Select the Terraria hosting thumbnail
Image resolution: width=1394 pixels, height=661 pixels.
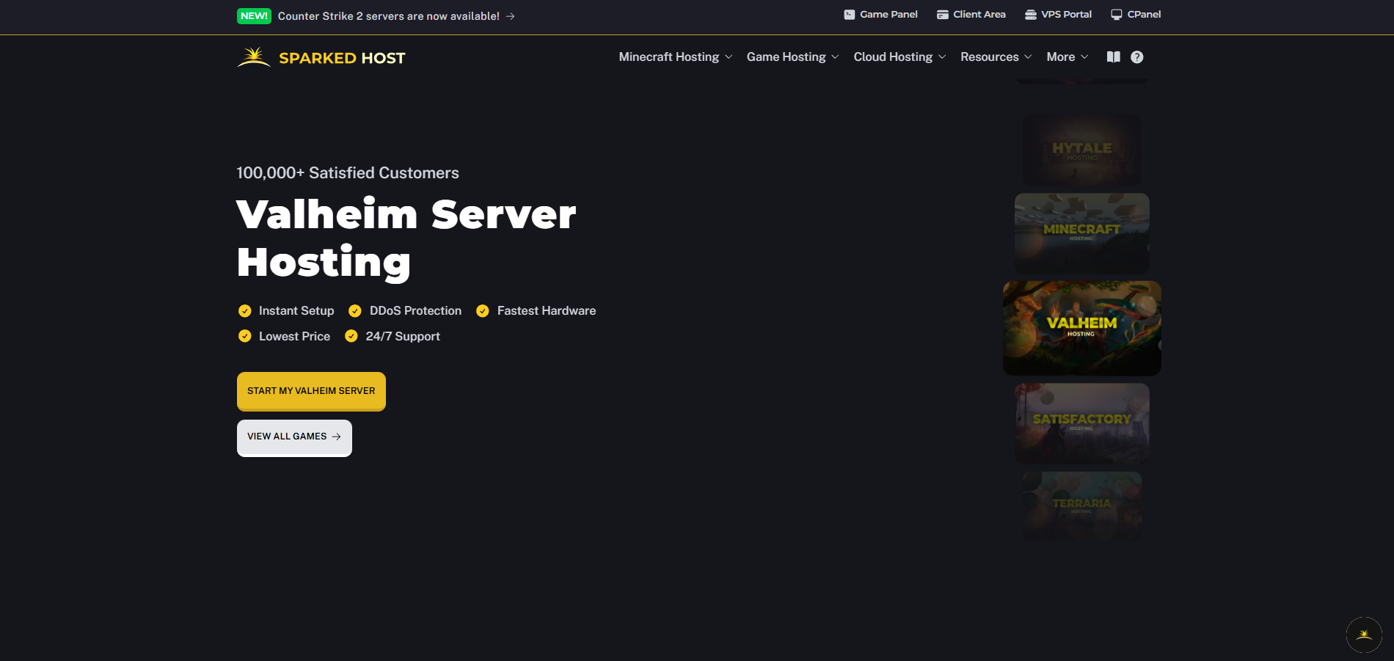tap(1082, 506)
